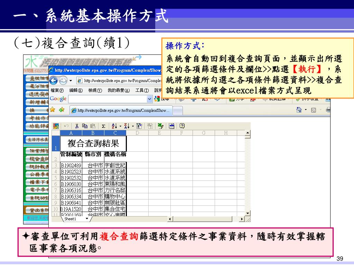Toggle the AutoFilter funnel icon

[x=139, y=126]
